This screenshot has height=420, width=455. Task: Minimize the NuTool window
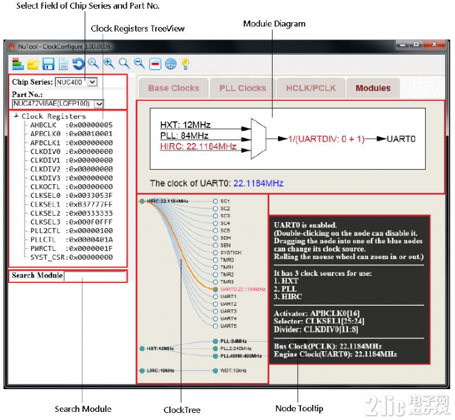click(402, 45)
